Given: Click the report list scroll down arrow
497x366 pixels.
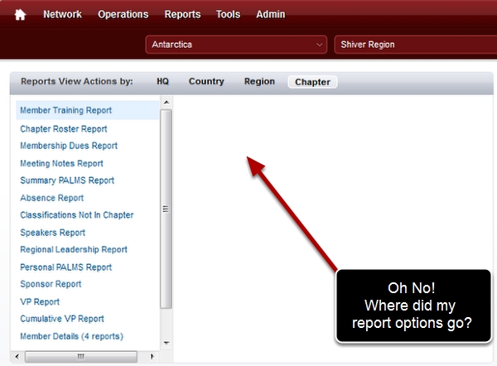Looking at the screenshot, I should (x=166, y=342).
